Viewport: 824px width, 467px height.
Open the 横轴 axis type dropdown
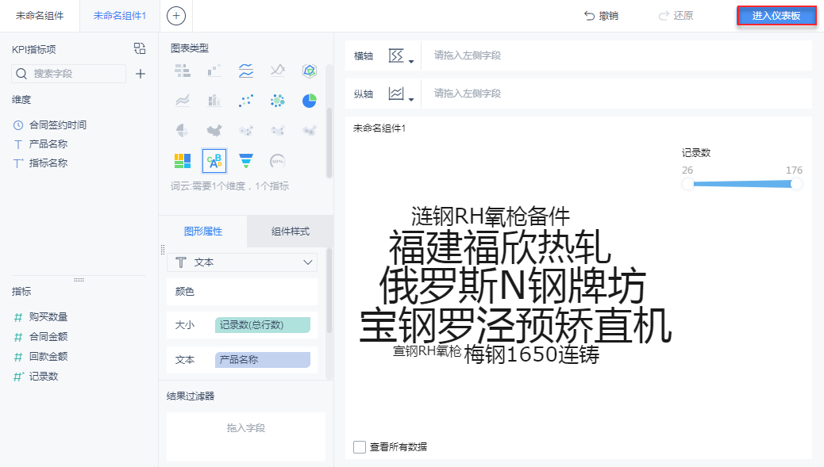[x=401, y=56]
